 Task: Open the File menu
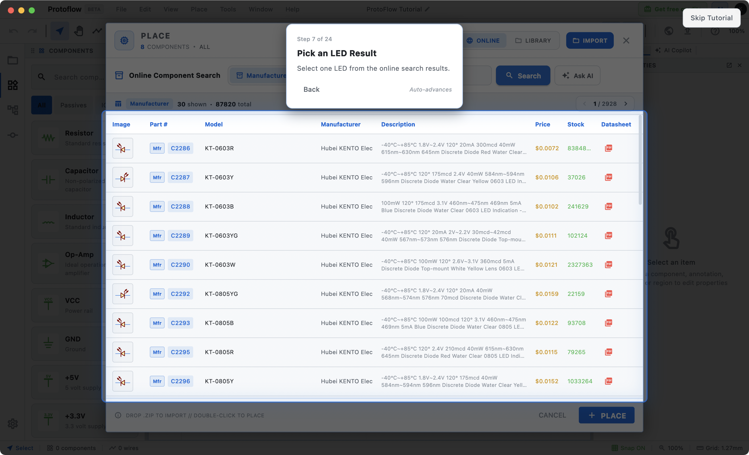(121, 9)
